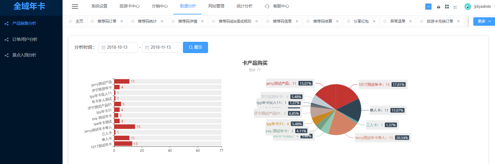Select the 数据分析 menu
This screenshot has height=164, width=495.
[x=188, y=6]
